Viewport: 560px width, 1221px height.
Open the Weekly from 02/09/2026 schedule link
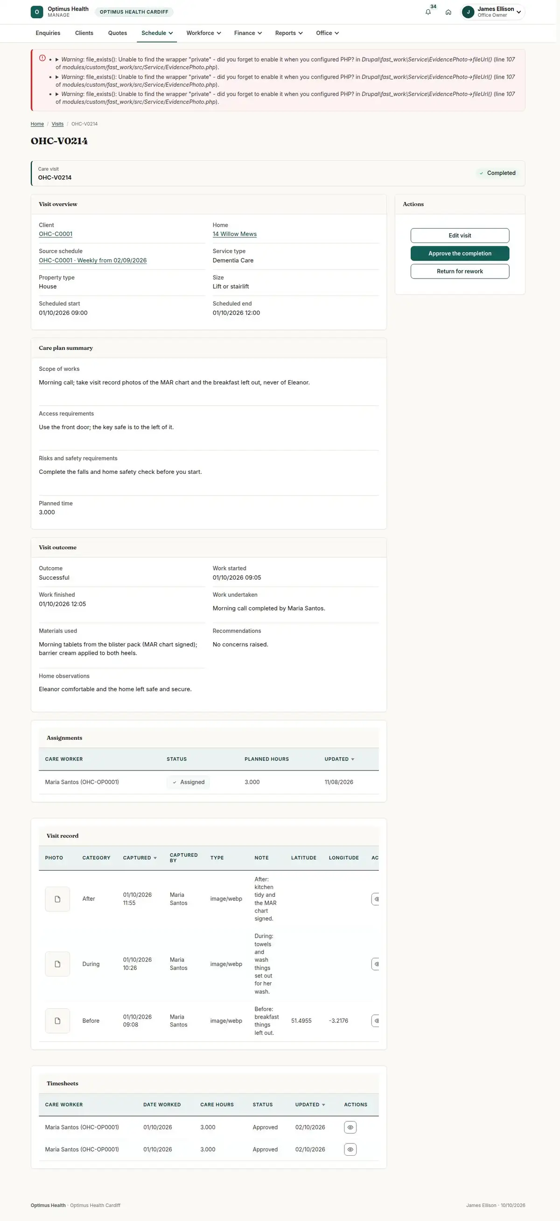click(92, 261)
